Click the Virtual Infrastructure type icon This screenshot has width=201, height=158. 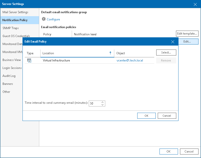click(29, 60)
